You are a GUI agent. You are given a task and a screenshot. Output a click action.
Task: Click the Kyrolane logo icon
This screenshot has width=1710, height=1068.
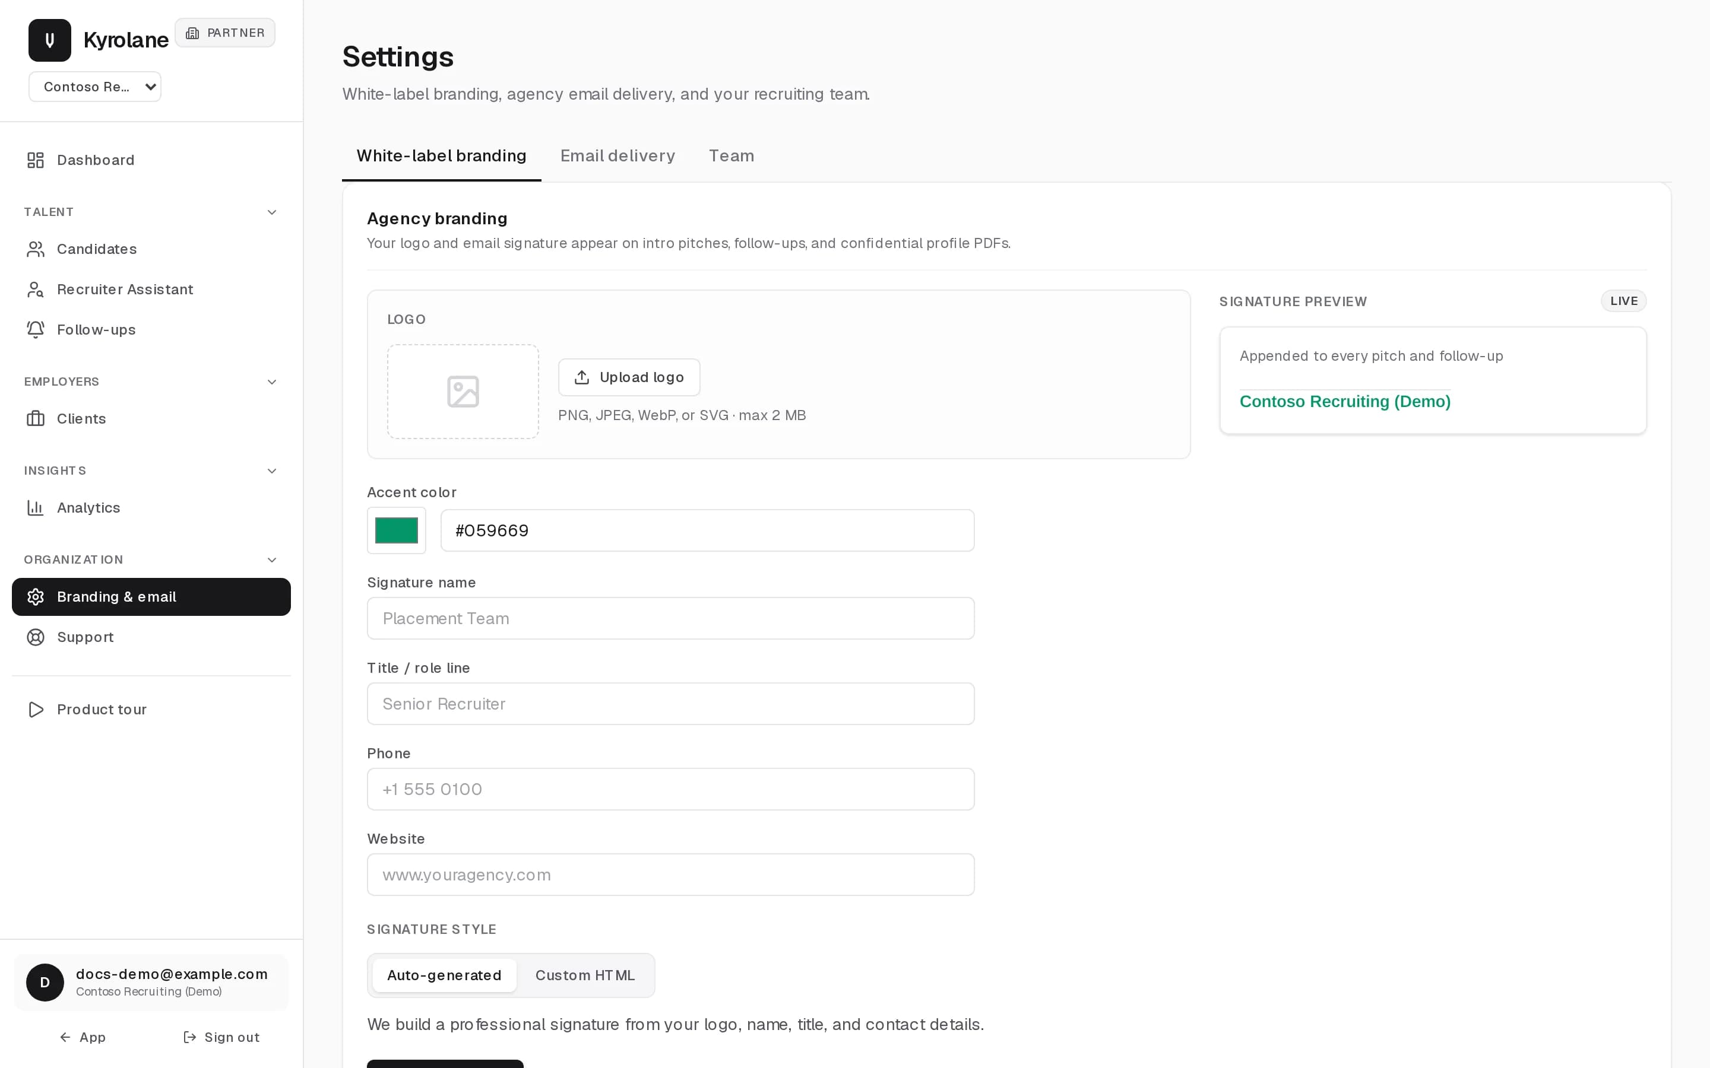click(x=49, y=40)
